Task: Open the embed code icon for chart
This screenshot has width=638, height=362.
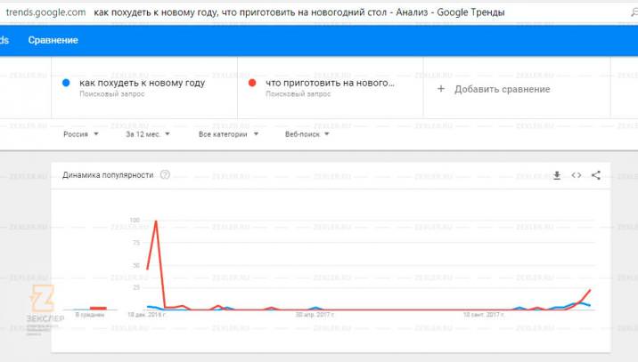Action: click(577, 175)
